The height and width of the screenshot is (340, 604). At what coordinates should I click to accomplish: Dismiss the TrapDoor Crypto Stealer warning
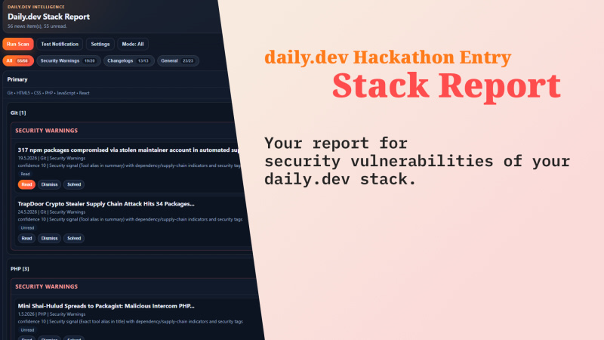(x=49, y=238)
